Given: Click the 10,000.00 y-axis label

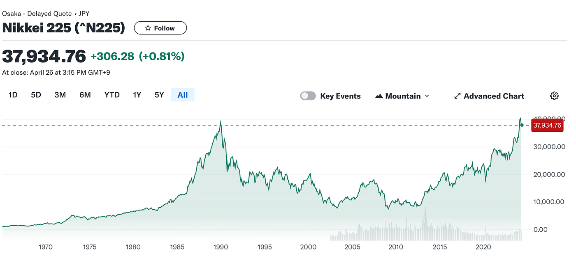Looking at the screenshot, I should point(549,202).
